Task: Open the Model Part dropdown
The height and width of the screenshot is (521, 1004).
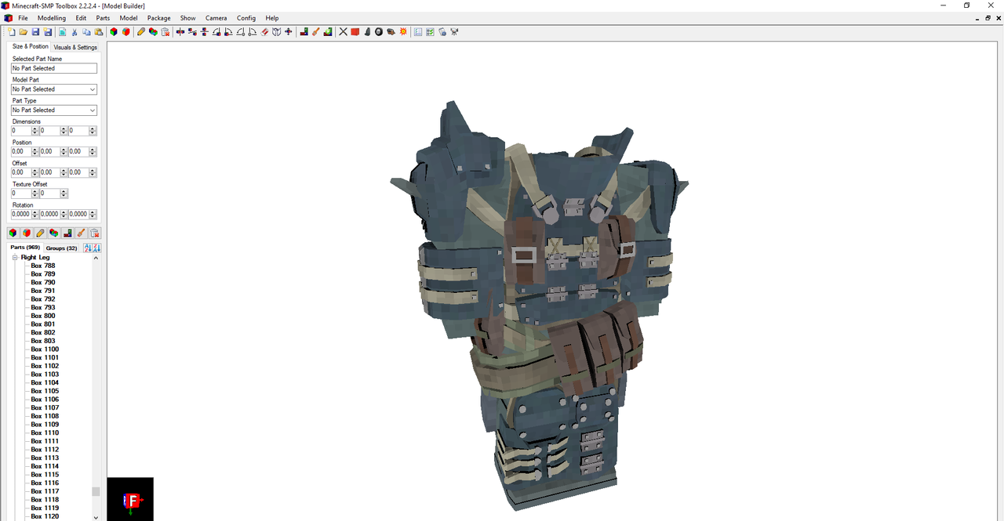Action: 93,89
